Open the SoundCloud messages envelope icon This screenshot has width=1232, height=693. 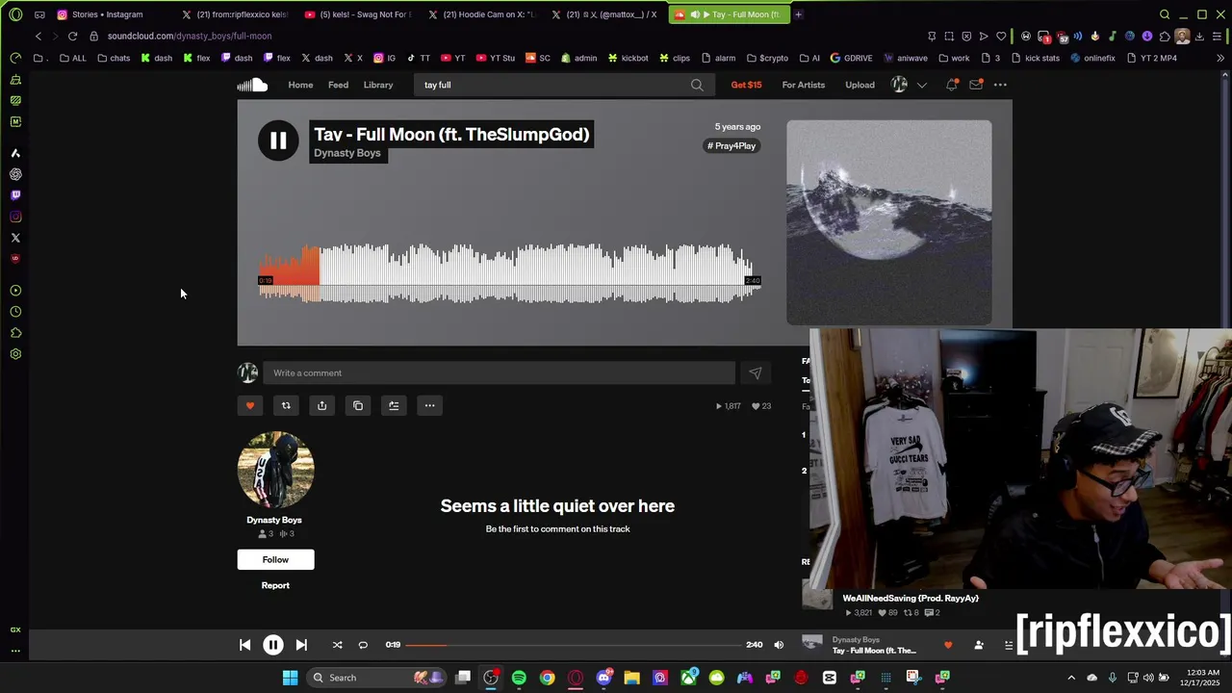click(976, 85)
